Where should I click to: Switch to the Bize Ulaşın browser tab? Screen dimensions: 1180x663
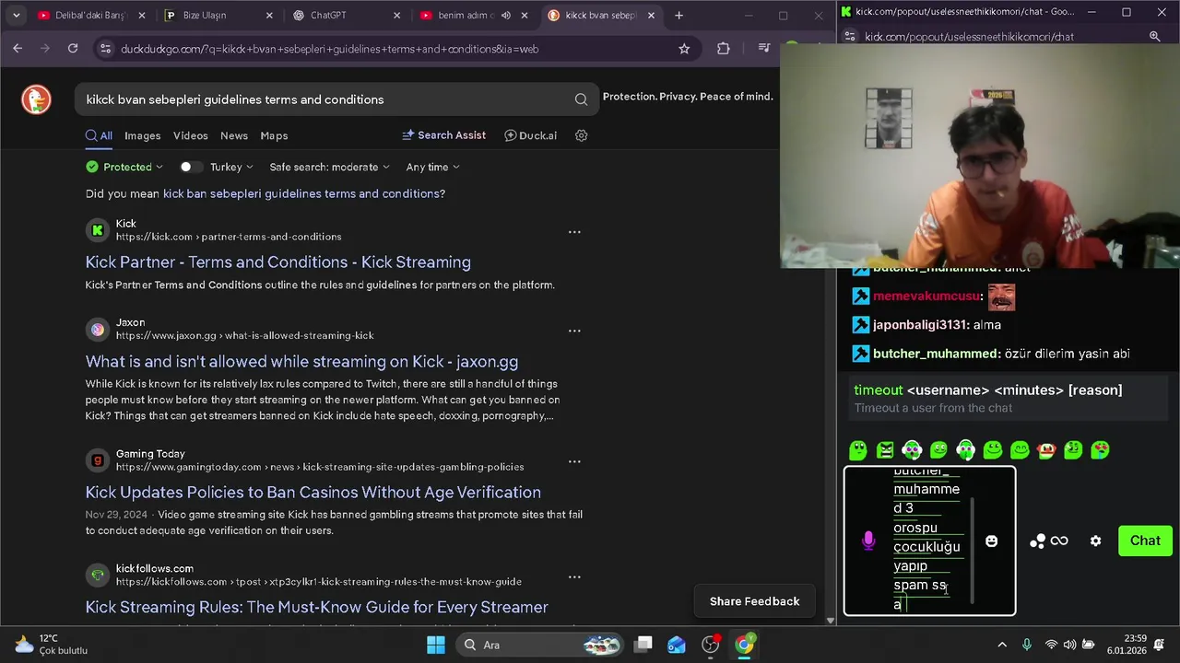pos(218,16)
